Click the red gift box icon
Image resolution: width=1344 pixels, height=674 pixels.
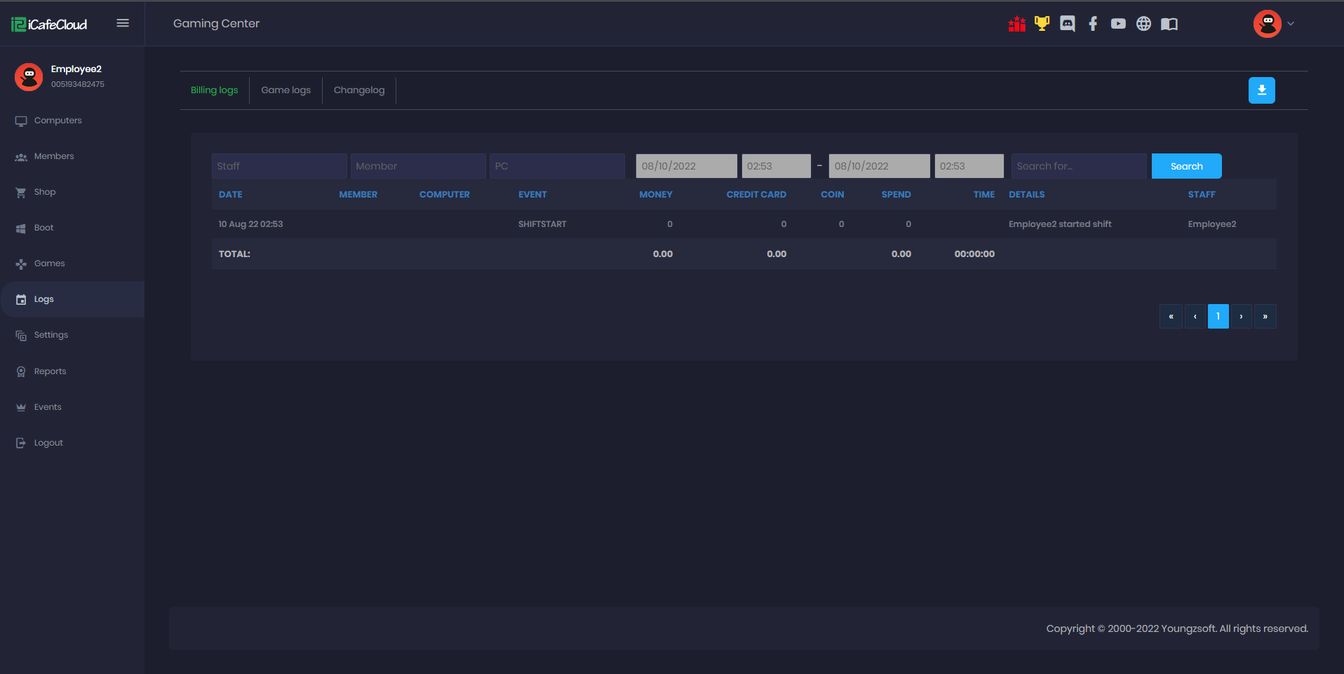(1016, 24)
